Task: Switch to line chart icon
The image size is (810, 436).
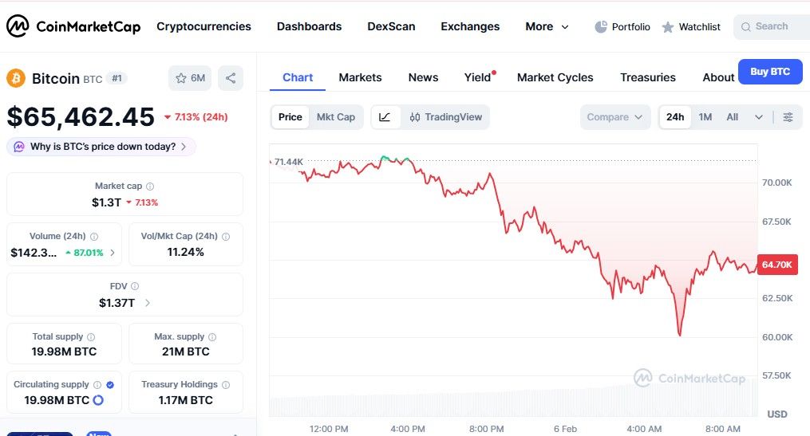Action: (x=385, y=117)
